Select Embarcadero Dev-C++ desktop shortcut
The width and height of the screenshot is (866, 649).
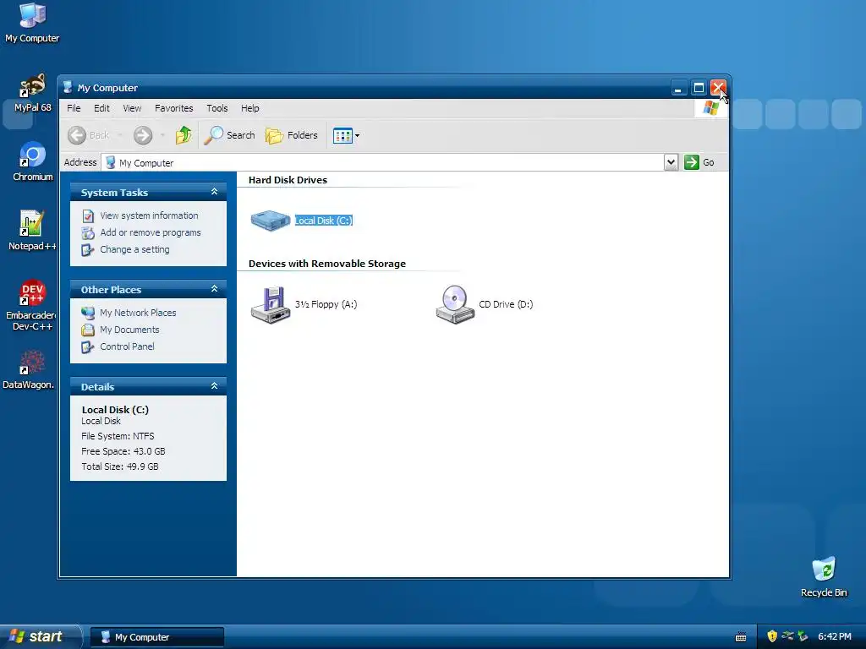(31, 305)
